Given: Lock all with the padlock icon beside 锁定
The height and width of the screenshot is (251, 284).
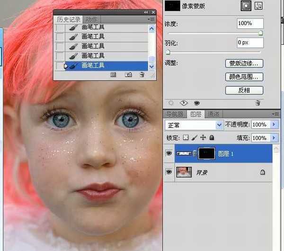Looking at the screenshot, I should (212, 137).
